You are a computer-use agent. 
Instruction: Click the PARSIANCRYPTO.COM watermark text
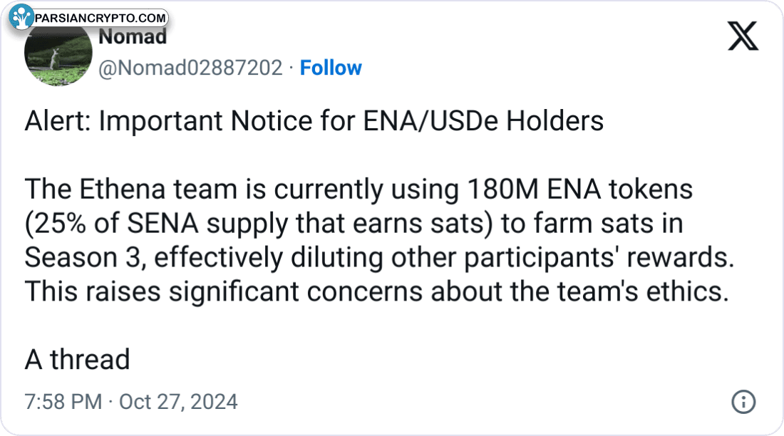coord(101,17)
